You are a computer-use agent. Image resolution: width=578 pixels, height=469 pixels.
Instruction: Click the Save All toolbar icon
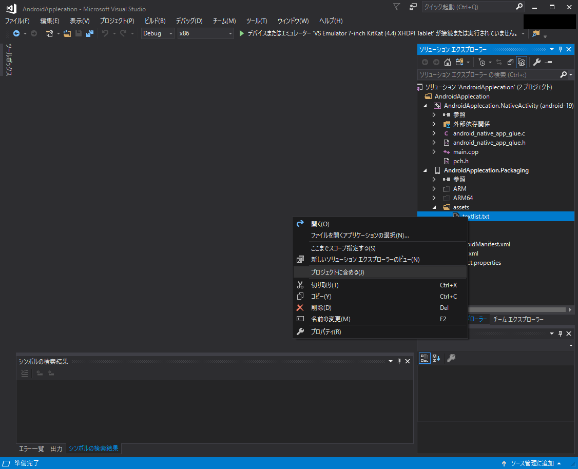pos(90,33)
